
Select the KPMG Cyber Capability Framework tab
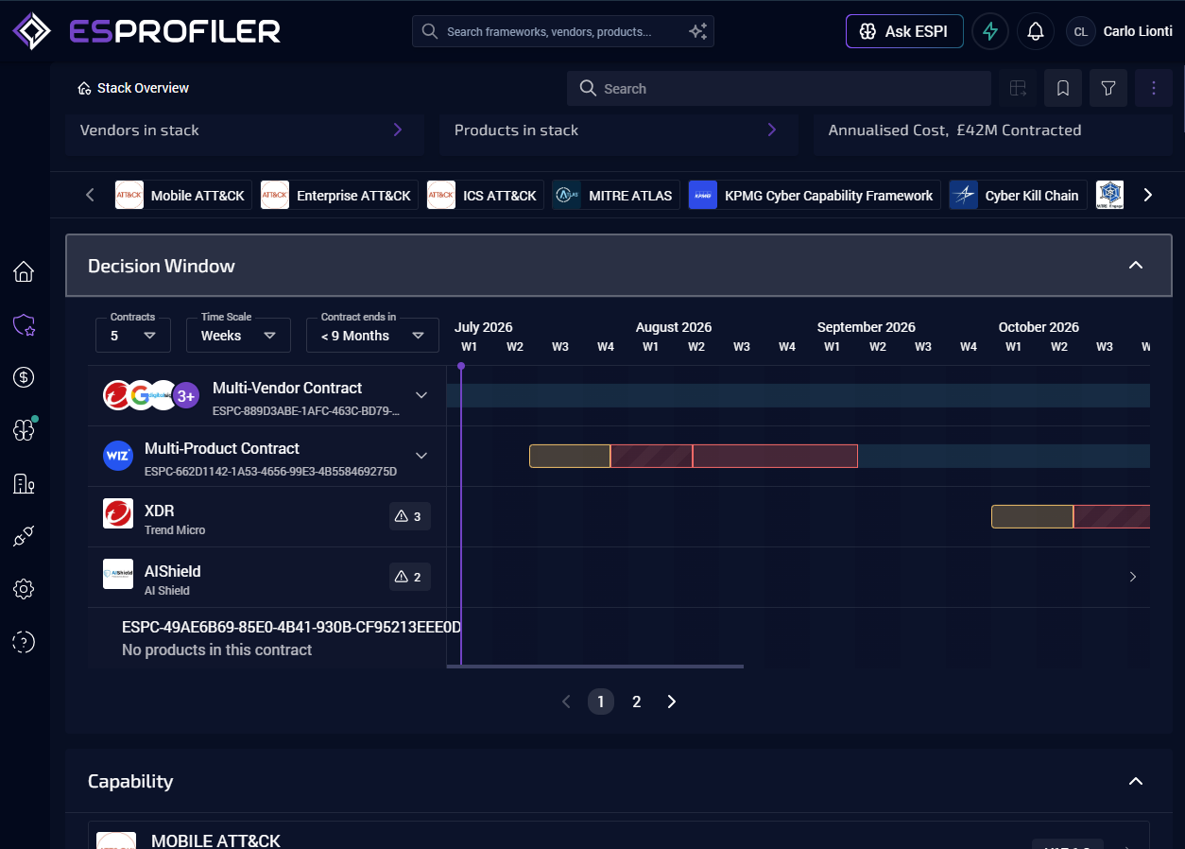coord(815,196)
